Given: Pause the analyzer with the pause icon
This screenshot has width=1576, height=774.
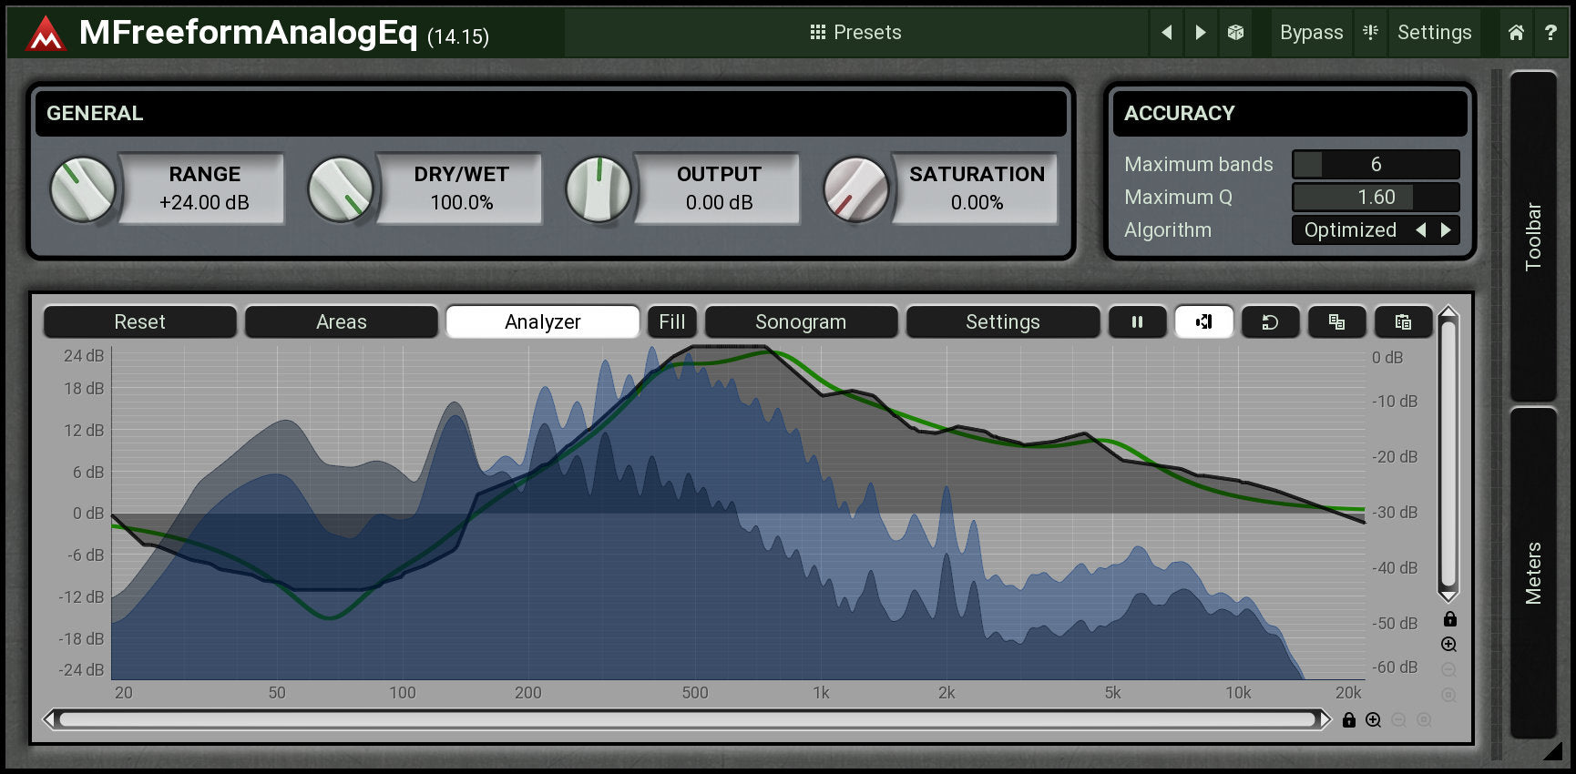Looking at the screenshot, I should (1137, 322).
